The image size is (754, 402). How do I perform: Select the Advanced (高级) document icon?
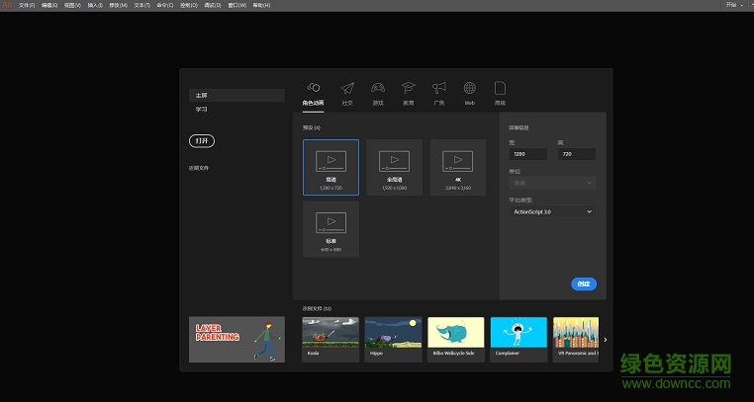pos(500,89)
